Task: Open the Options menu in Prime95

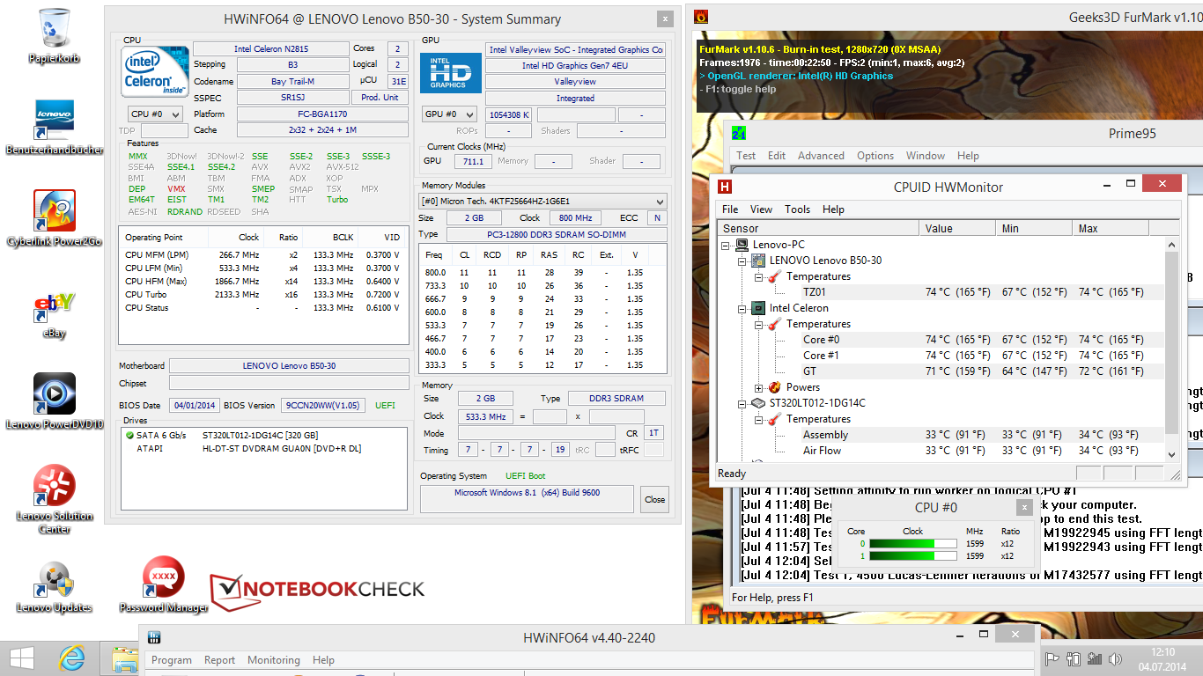Action: (x=875, y=156)
